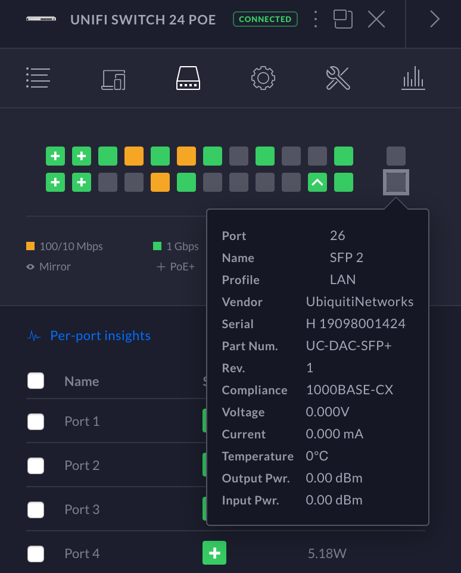Open the Details list tab
Viewport: 461px width, 573px height.
pos(38,78)
